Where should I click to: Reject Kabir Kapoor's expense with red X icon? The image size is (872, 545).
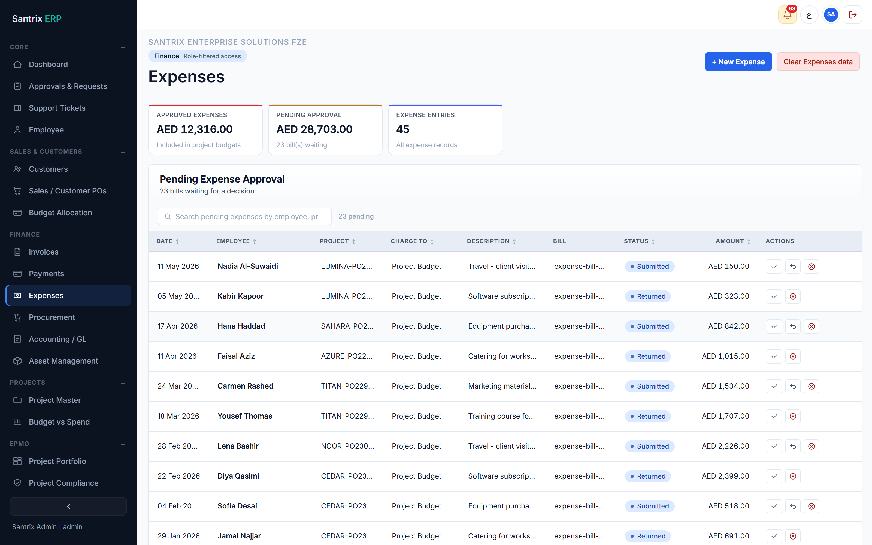click(793, 296)
